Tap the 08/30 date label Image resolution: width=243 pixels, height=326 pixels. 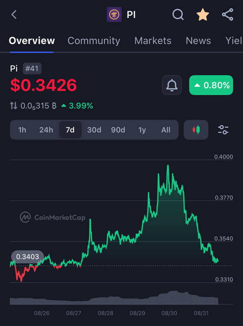[169, 313]
